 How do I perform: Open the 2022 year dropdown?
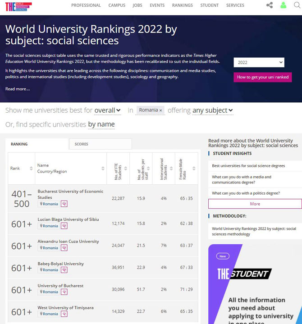[x=259, y=62]
